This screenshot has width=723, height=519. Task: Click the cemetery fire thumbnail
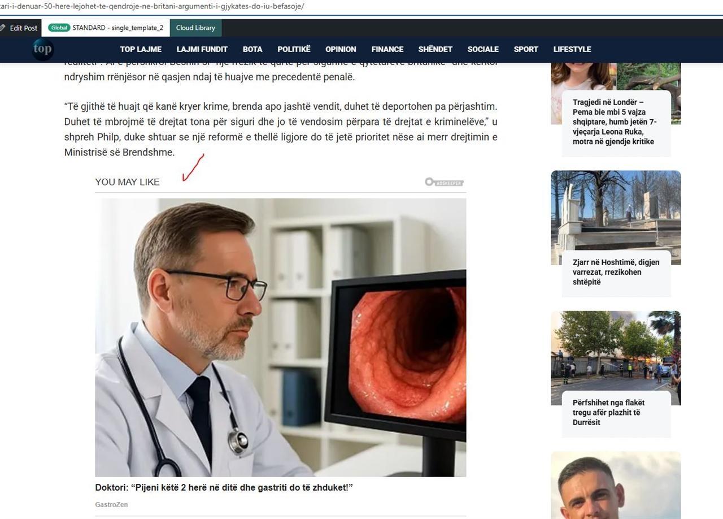[x=616, y=217]
